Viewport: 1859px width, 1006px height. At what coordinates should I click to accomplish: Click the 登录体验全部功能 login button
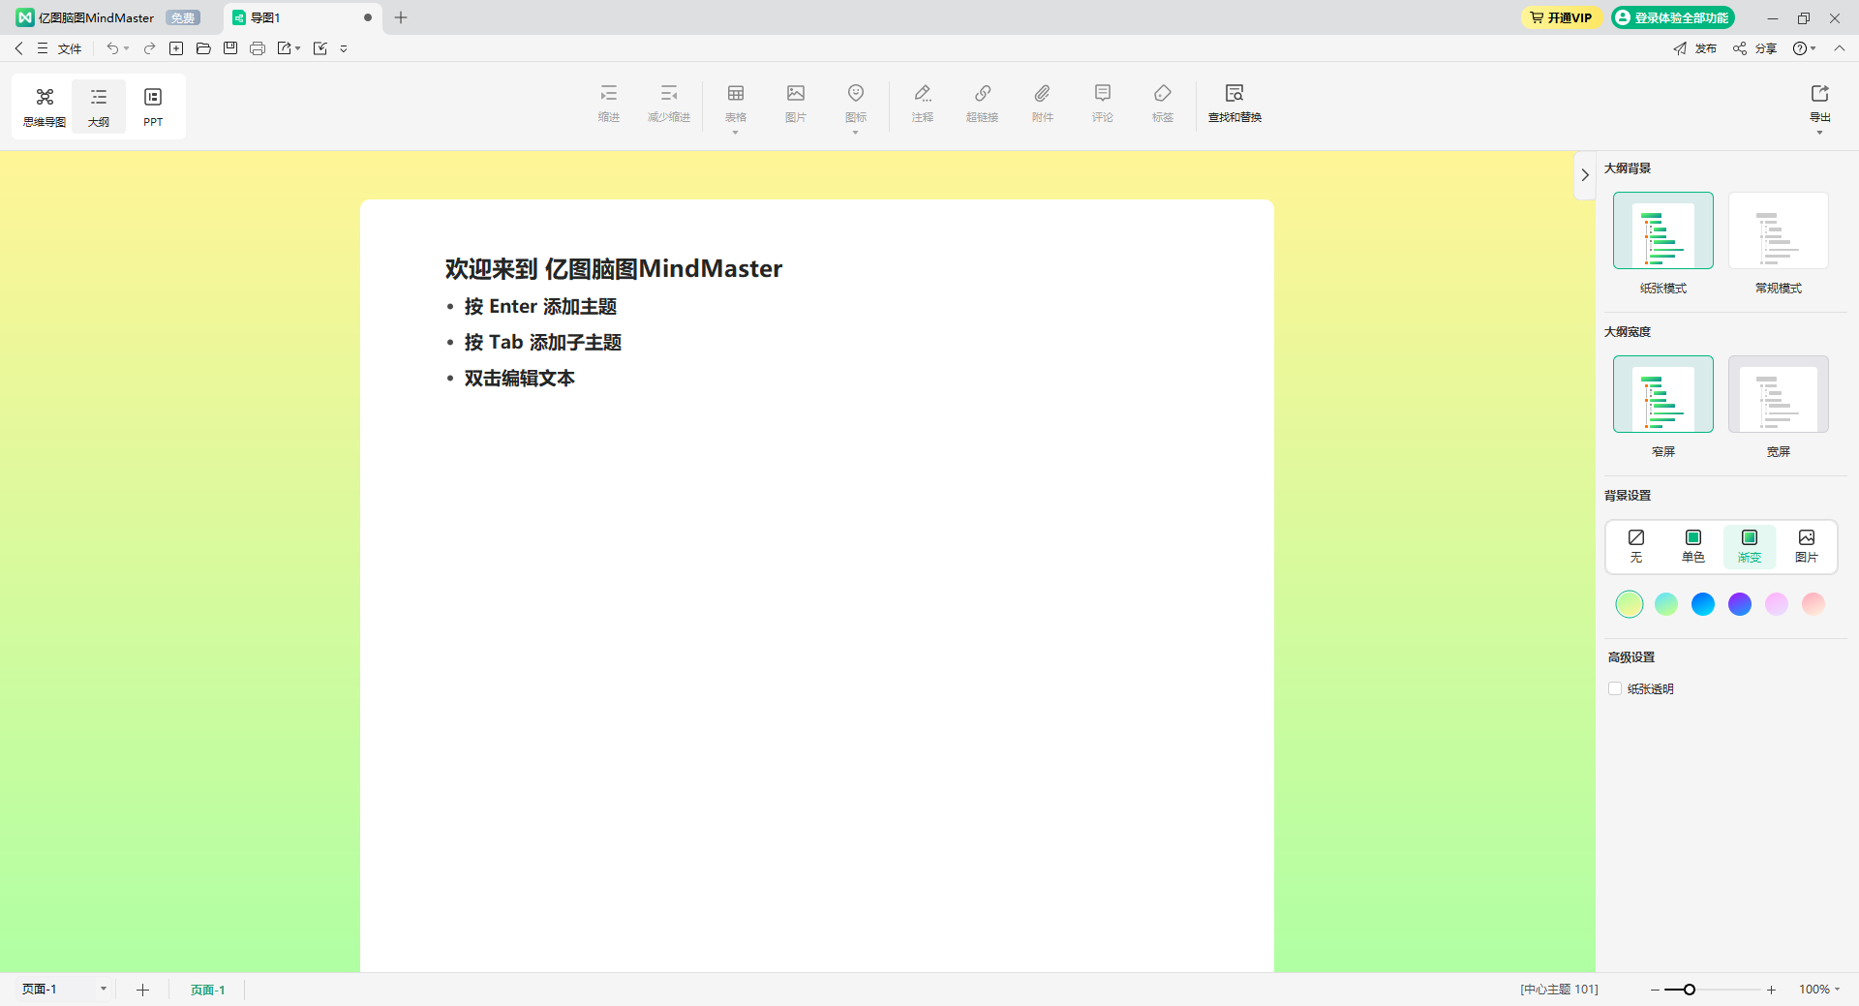[x=1673, y=17]
